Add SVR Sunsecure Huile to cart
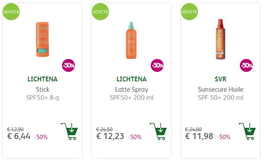264x161 pixels. pyautogui.click(x=247, y=131)
